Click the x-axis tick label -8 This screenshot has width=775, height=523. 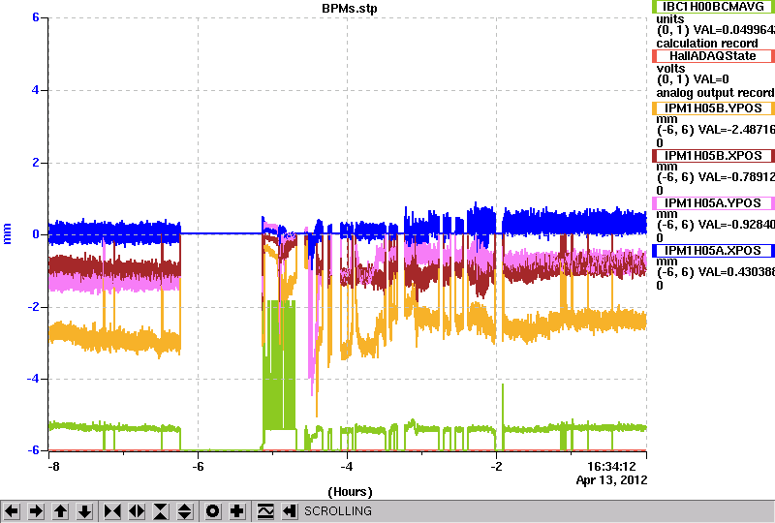pos(54,467)
